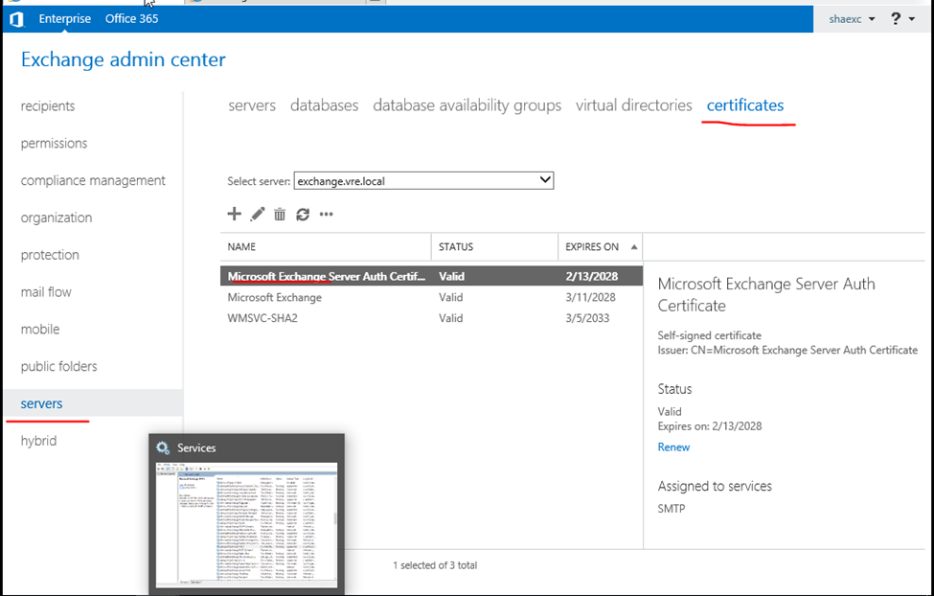Click the edit pencil icon
The width and height of the screenshot is (934, 596).
258,214
